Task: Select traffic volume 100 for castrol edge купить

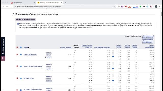Action: pos(113,51)
